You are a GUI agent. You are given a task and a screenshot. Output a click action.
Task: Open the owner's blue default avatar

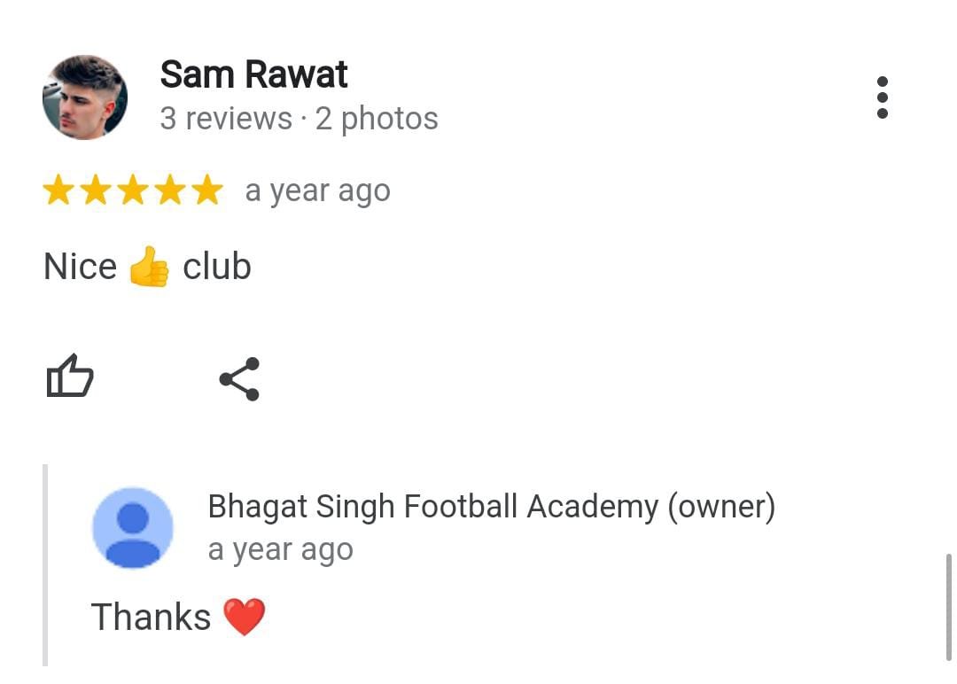[x=132, y=527]
